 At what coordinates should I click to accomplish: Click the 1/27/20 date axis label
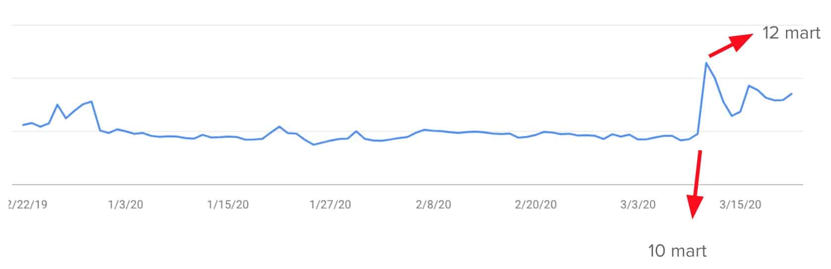330,204
